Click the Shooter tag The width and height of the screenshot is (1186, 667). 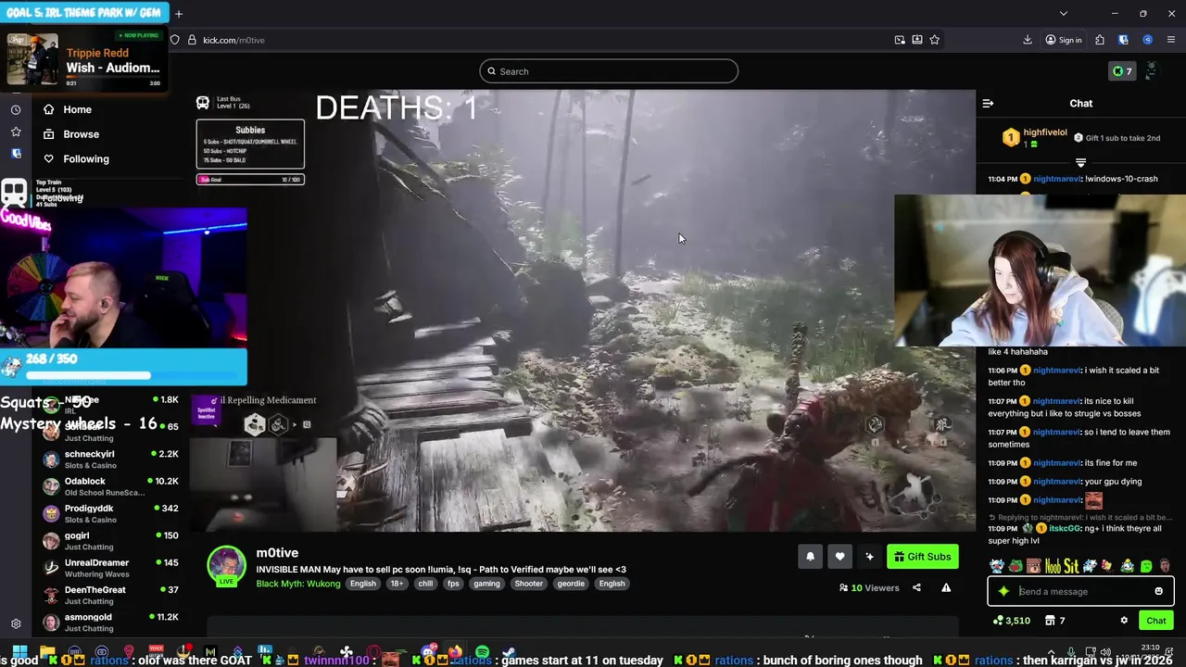pos(529,584)
